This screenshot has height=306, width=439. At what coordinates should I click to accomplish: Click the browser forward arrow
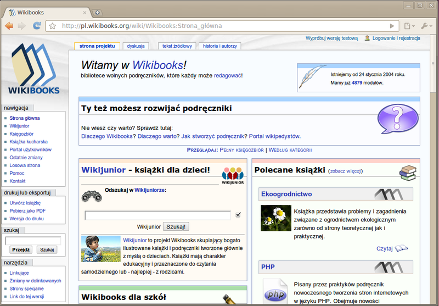coord(22,26)
